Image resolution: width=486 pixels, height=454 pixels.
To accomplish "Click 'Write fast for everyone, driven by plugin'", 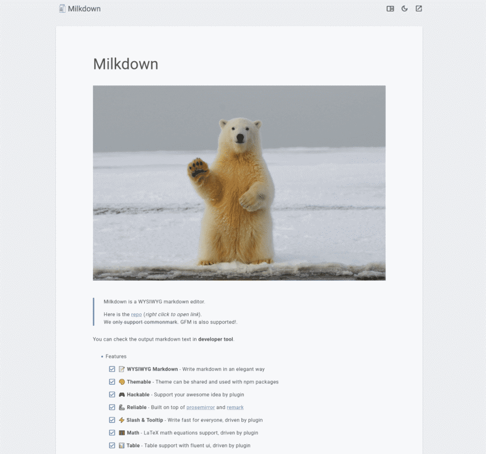I will (215, 420).
